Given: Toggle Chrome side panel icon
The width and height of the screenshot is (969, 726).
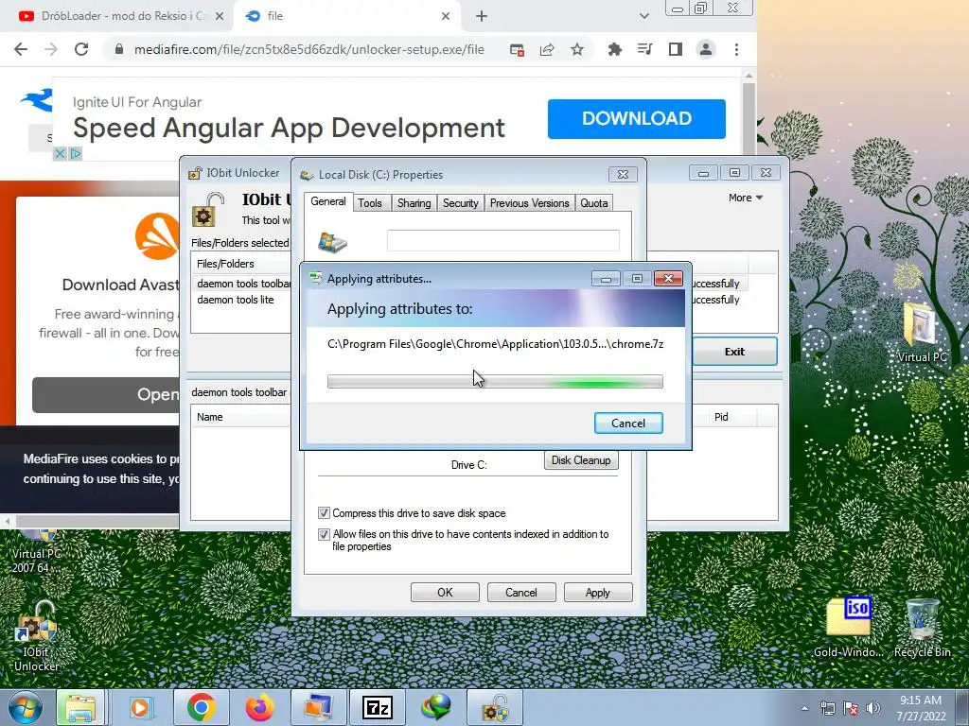Looking at the screenshot, I should [676, 49].
